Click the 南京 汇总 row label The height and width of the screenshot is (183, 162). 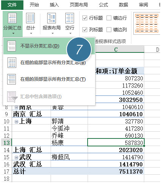31,114
